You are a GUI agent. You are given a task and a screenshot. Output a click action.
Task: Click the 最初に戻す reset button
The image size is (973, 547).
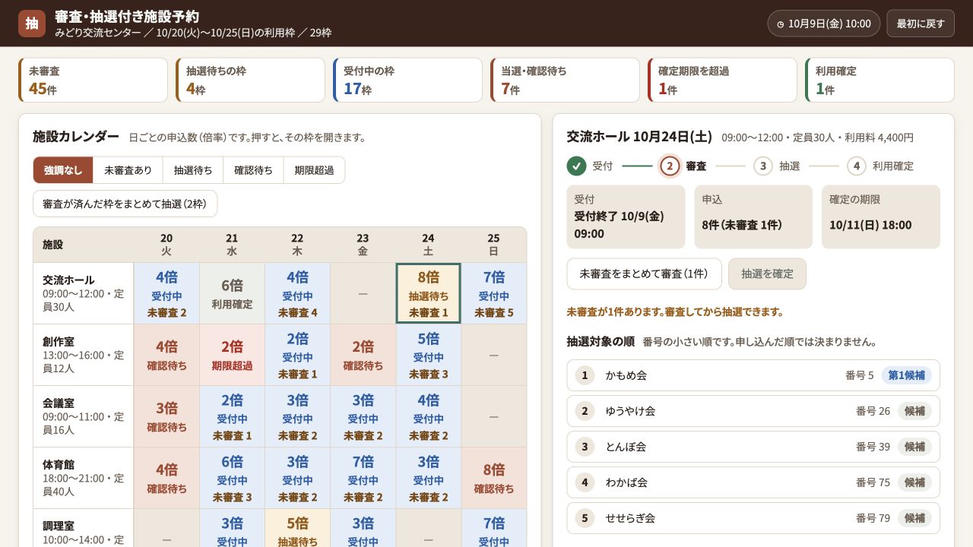click(x=921, y=24)
